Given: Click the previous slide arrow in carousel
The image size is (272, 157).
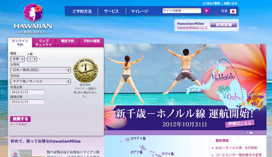Looking at the screenshot, I should click(247, 133).
